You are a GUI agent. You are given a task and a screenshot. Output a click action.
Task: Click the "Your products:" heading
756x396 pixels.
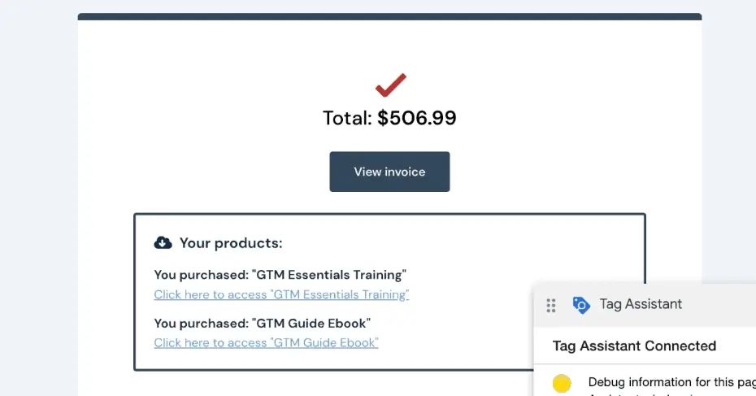231,243
